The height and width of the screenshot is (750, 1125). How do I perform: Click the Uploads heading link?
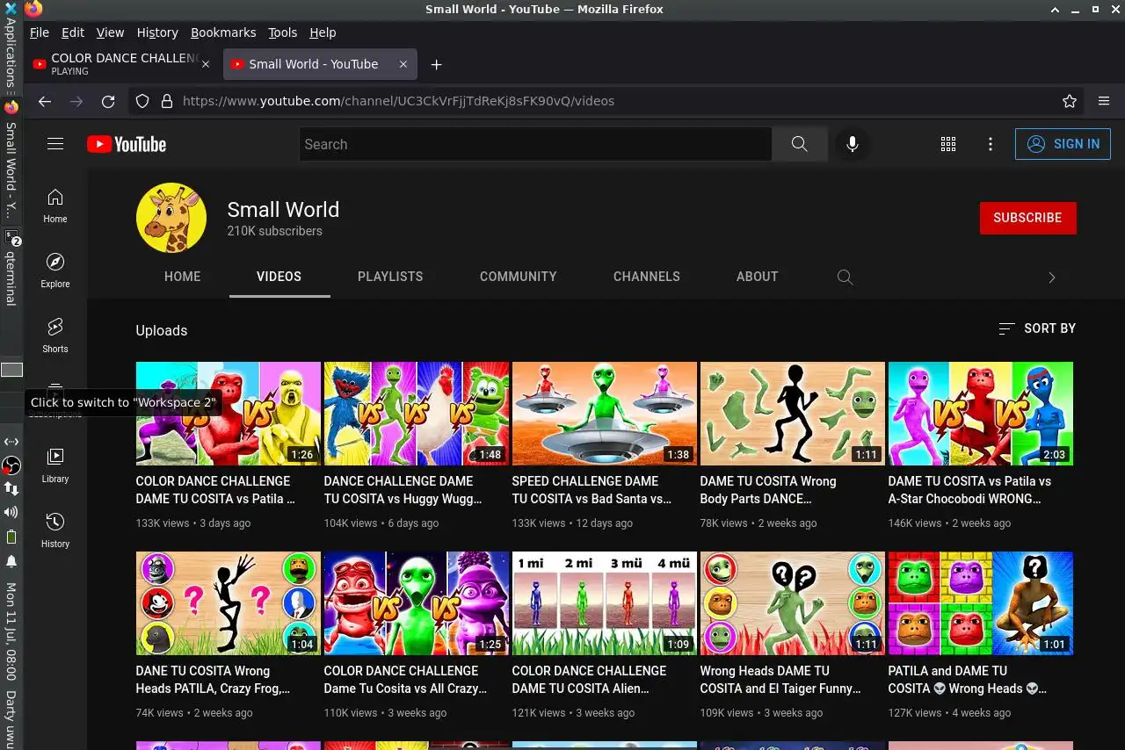[162, 331]
